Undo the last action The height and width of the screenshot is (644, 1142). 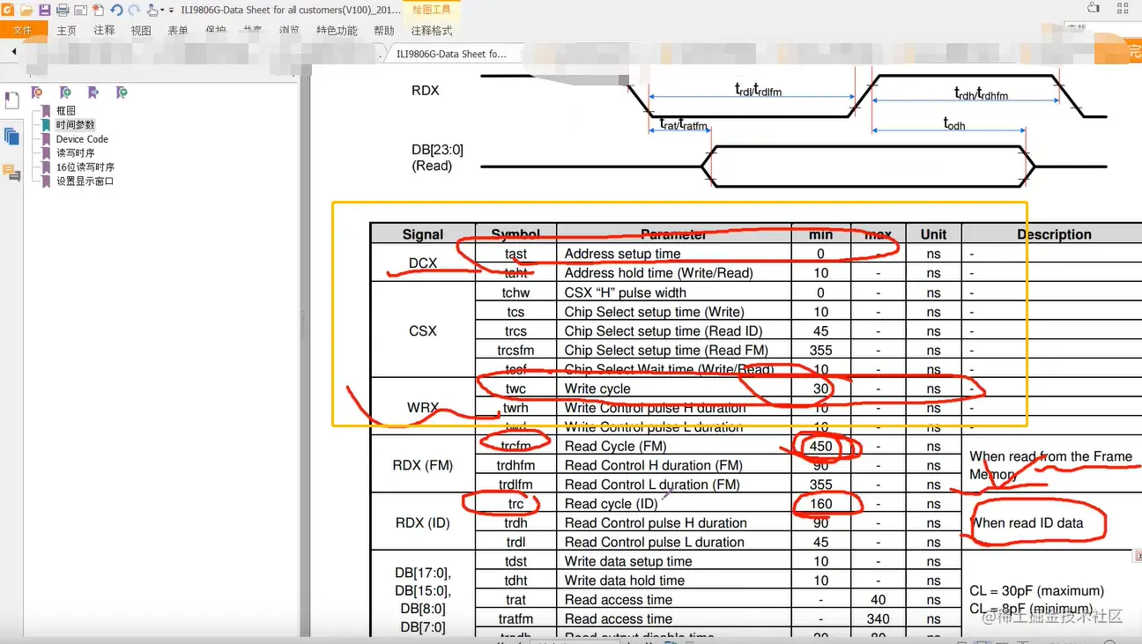(116, 10)
